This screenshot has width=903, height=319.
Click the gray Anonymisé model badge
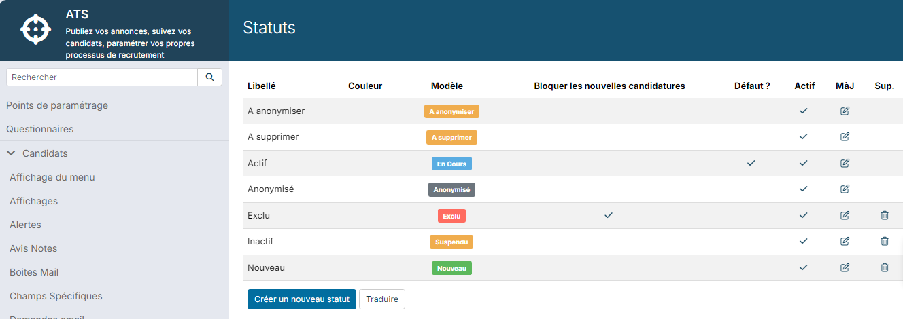tap(451, 190)
